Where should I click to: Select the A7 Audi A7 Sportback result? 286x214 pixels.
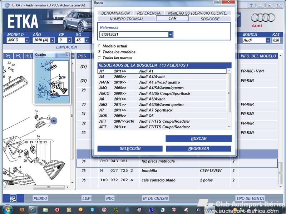click(x=162, y=110)
